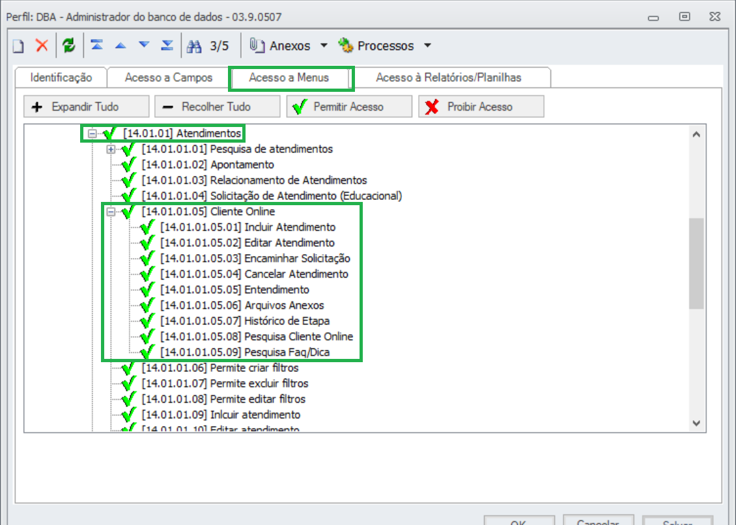
Task: Open the Anexos dropdown arrow
Action: [x=324, y=46]
